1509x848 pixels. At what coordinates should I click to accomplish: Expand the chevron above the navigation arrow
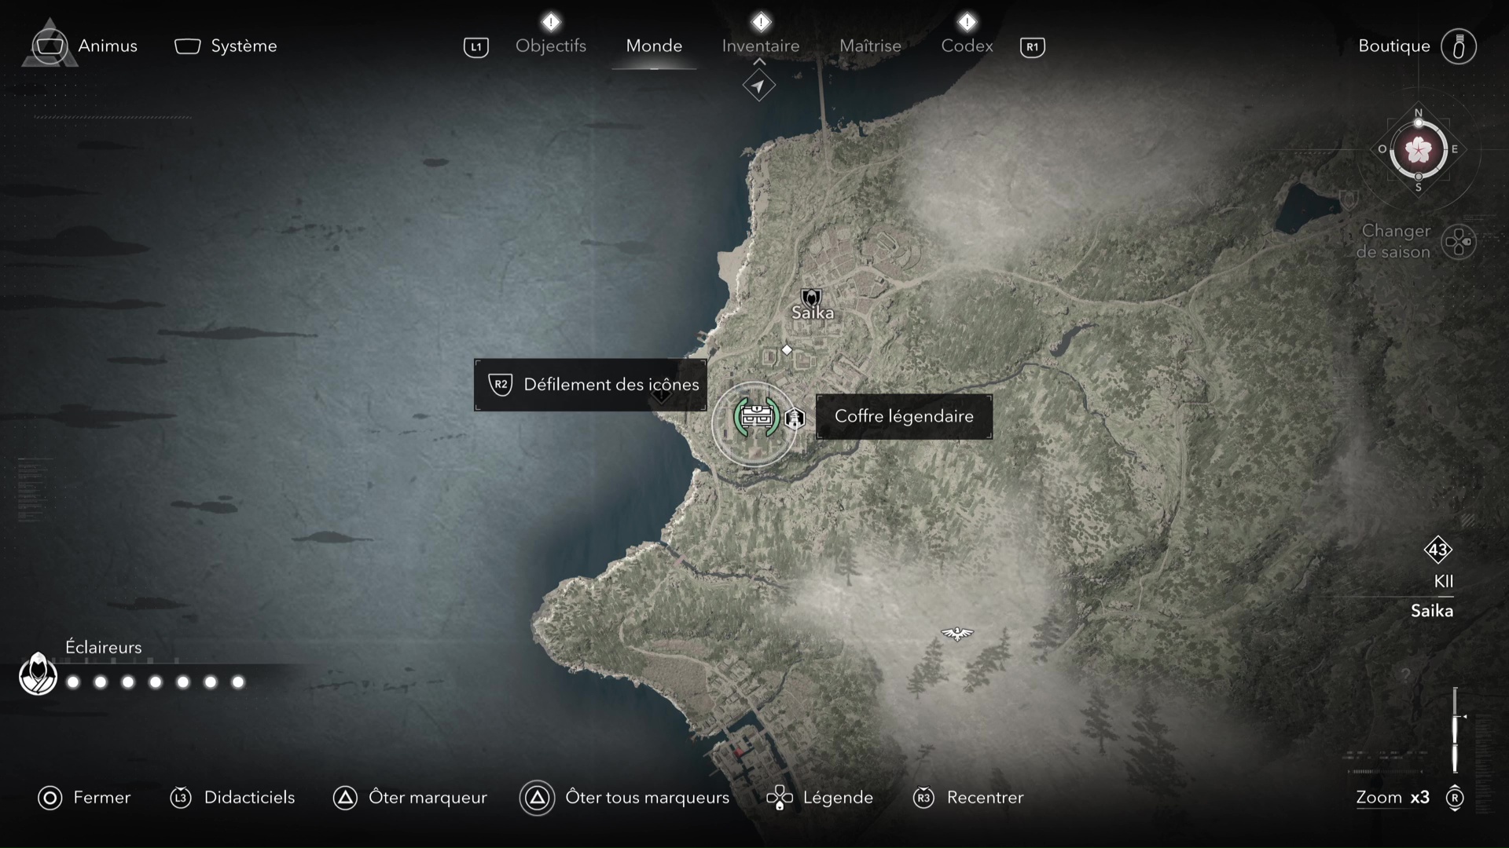pyautogui.click(x=759, y=61)
